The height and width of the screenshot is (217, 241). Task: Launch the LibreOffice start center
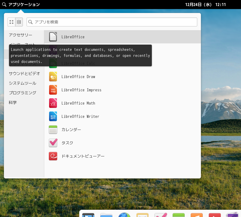point(122,37)
